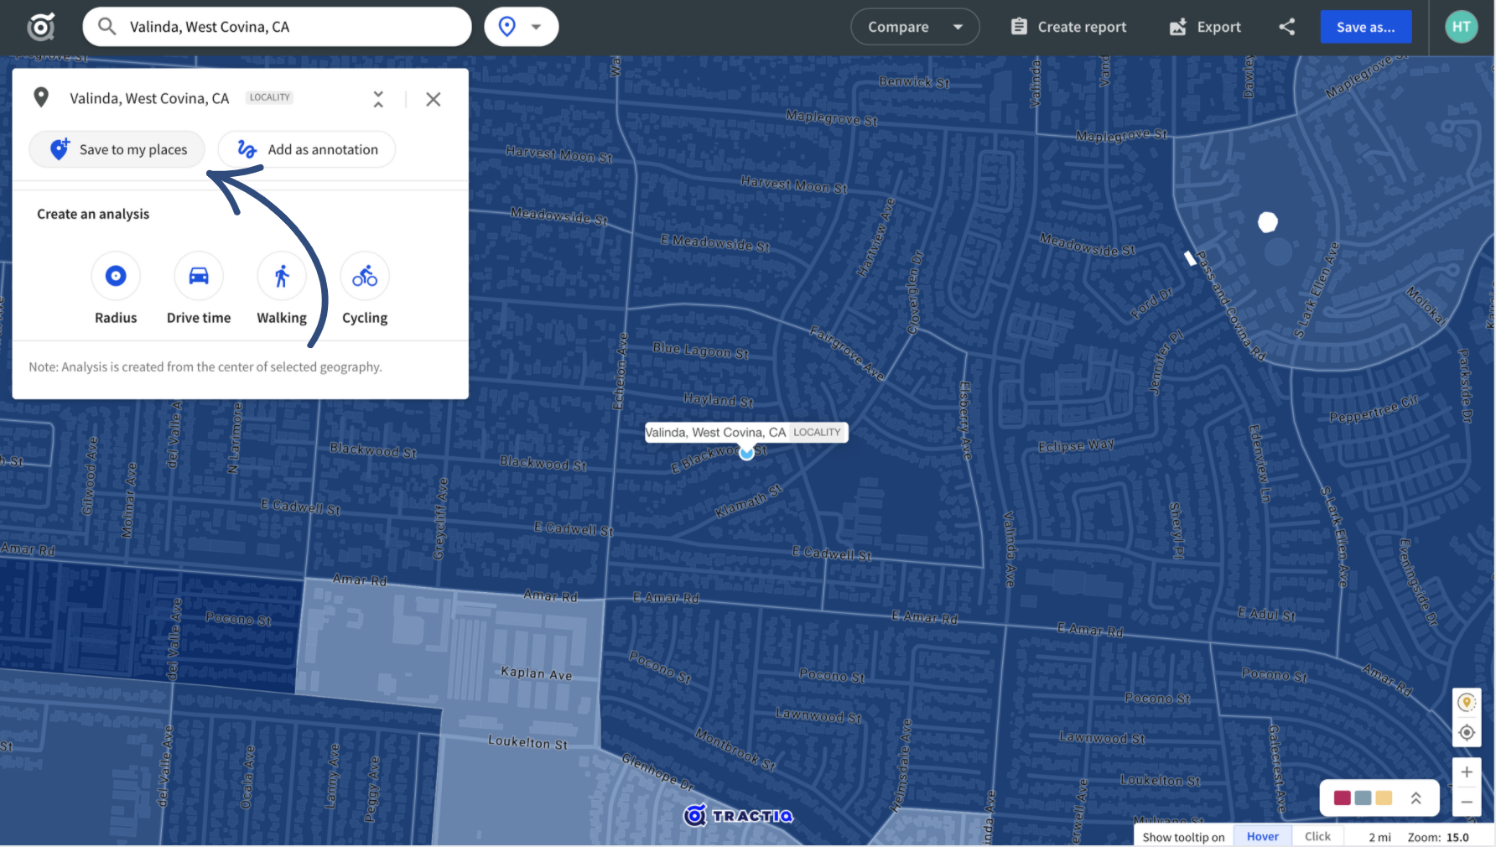Click the white dot marker on map
The height and width of the screenshot is (847, 1496).
coord(1267,222)
